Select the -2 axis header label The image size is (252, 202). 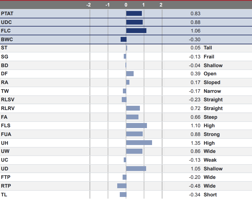(x=89, y=5)
